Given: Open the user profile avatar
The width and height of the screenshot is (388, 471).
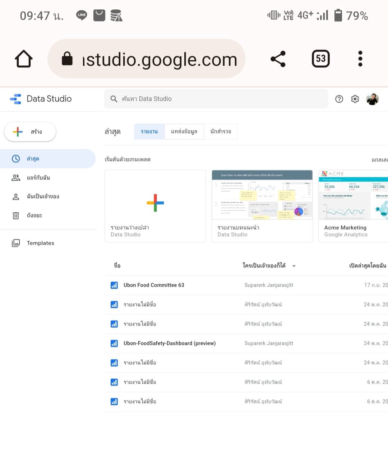Looking at the screenshot, I should (x=372, y=99).
